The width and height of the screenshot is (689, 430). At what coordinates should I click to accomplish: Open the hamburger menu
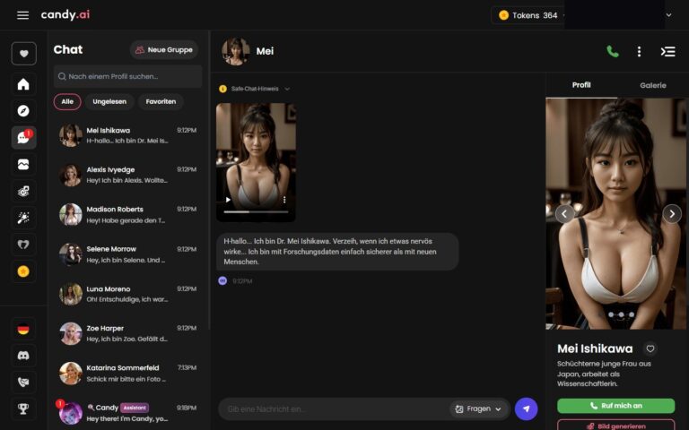(22, 15)
